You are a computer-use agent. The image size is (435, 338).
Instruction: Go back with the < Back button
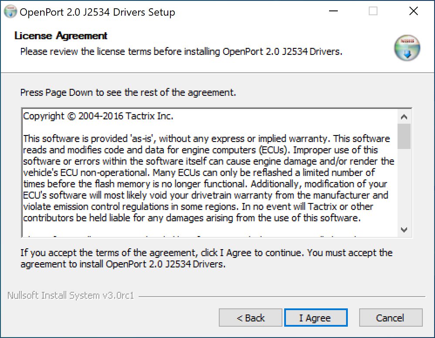click(251, 318)
